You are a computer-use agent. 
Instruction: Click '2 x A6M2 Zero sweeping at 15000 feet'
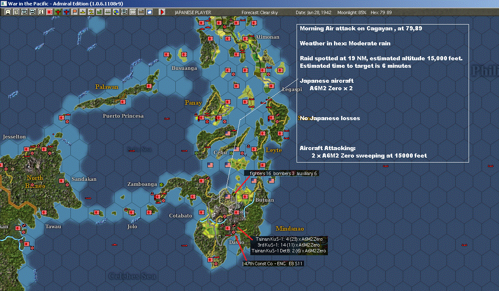[369, 155]
